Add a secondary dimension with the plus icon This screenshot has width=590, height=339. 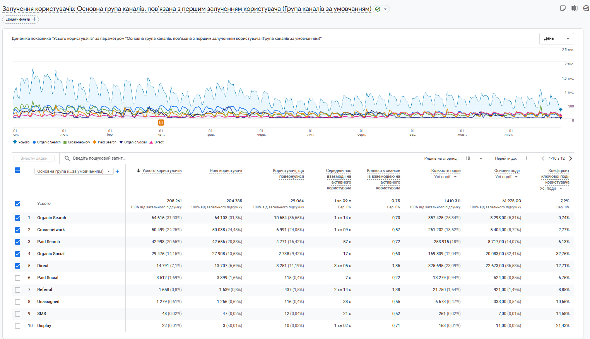click(117, 171)
